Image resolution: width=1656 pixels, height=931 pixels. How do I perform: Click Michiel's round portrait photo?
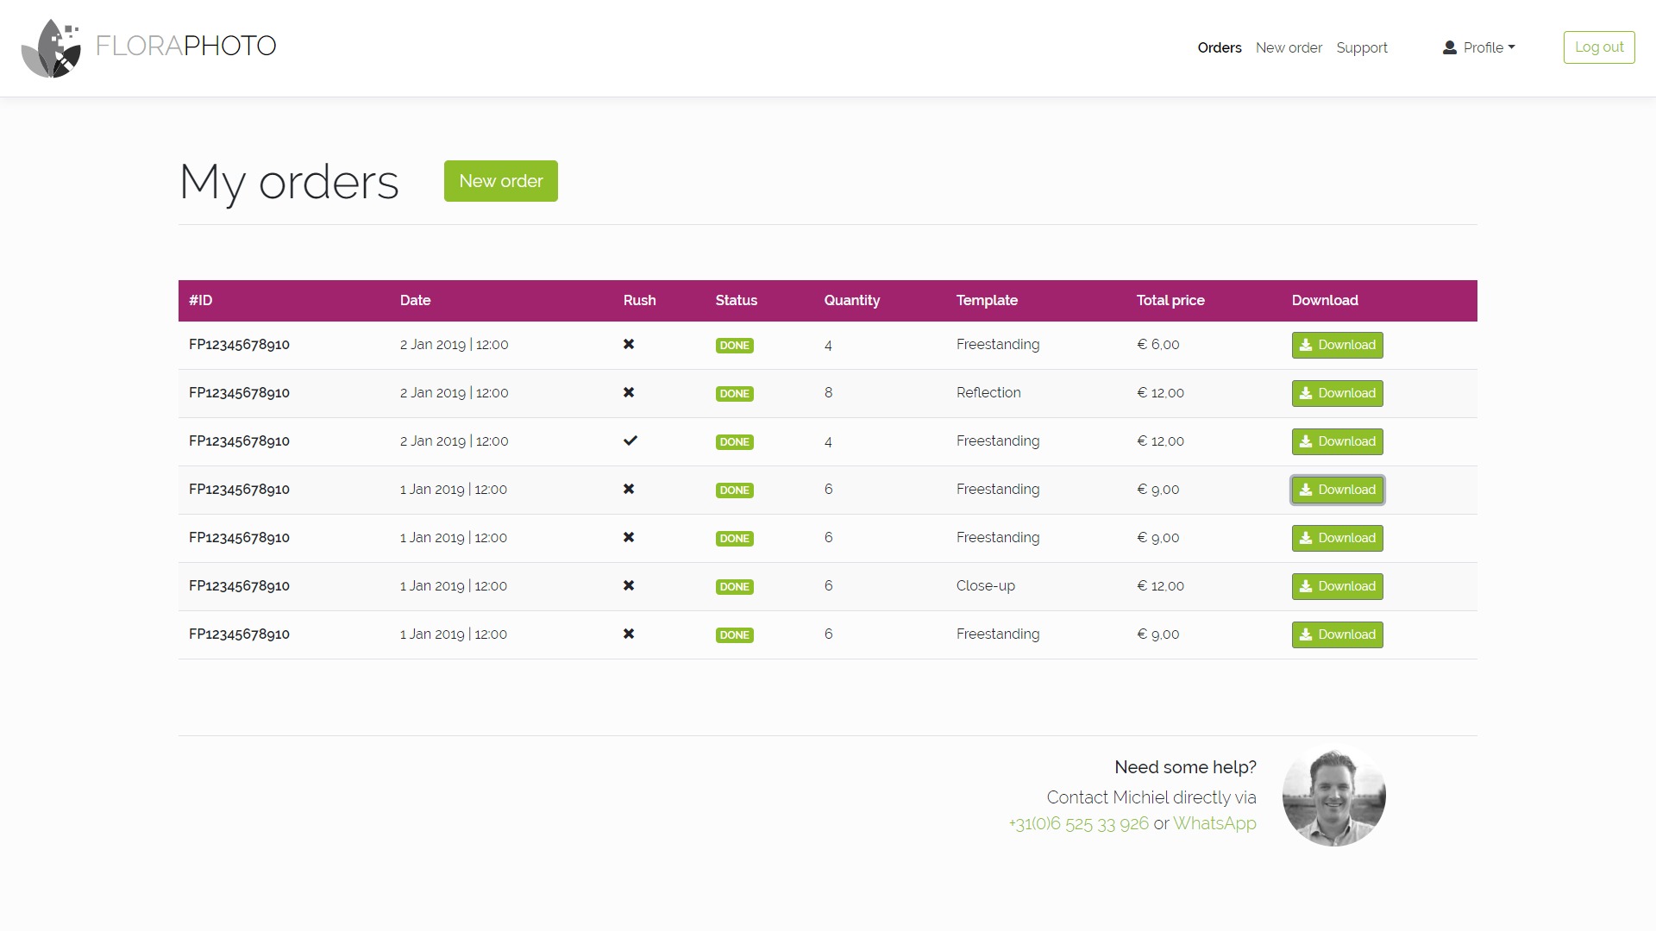tap(1333, 797)
